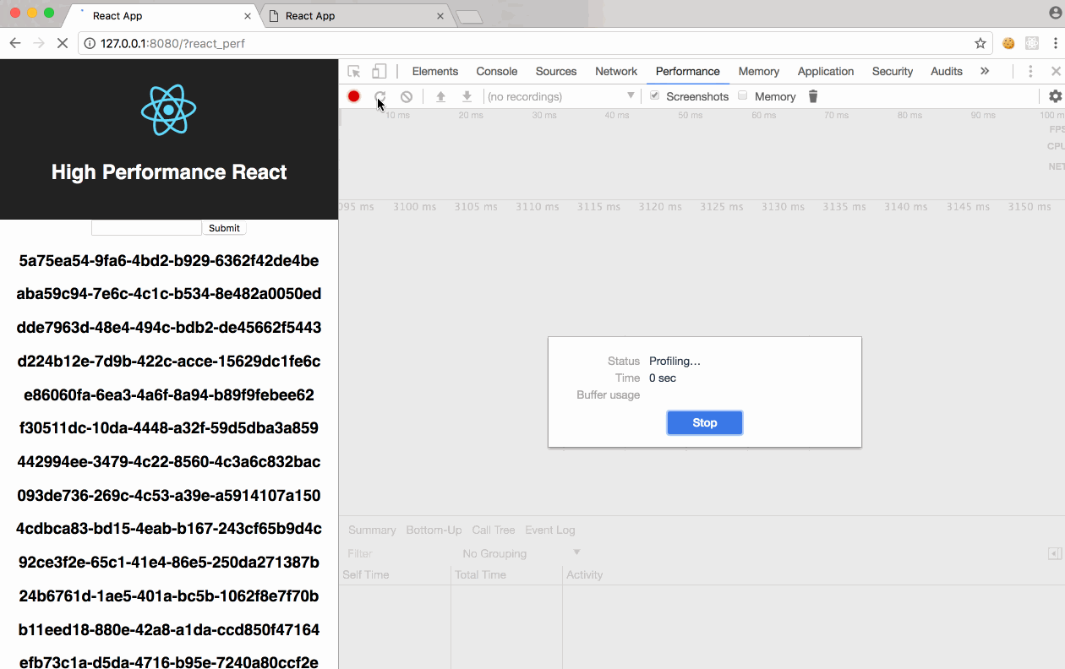Toggle the Screenshots checkbox
This screenshot has width=1065, height=669.
click(654, 95)
